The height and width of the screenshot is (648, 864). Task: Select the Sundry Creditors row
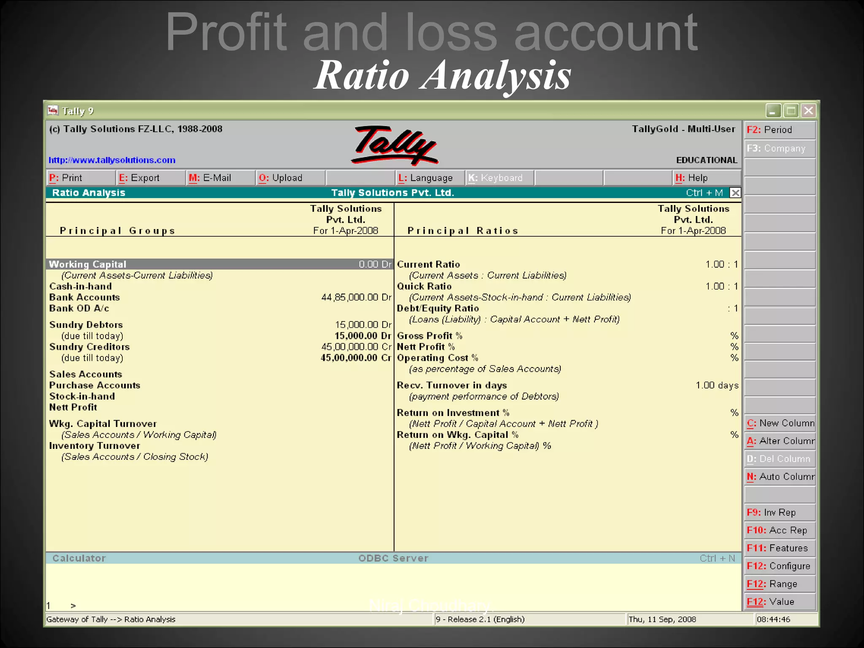click(x=220, y=347)
